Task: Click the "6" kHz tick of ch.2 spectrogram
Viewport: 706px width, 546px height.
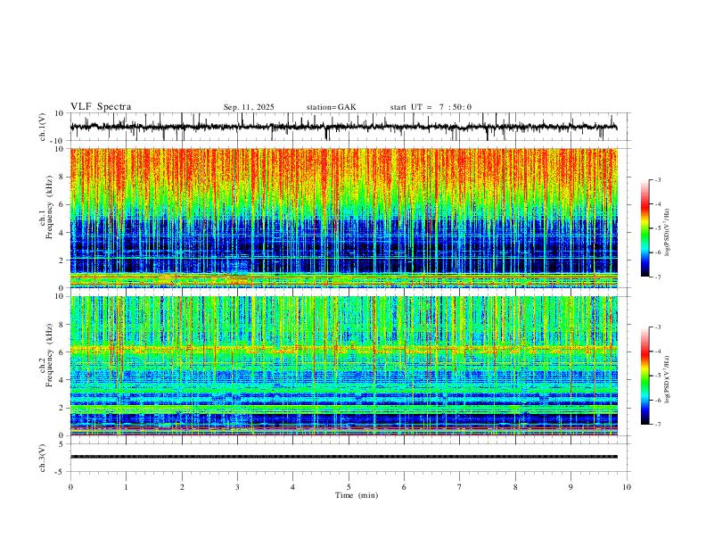Action: click(62, 352)
